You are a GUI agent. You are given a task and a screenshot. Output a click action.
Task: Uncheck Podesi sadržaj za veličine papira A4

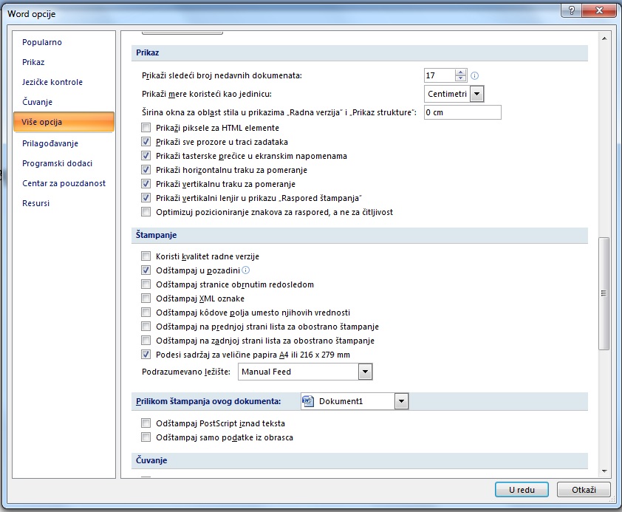(146, 355)
